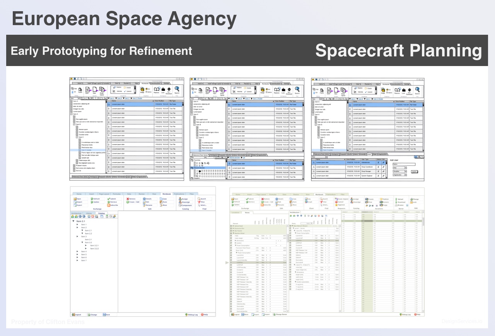Toggle checkbox beside Optical Head row
The height and width of the screenshot is (336, 495).
pos(231,226)
